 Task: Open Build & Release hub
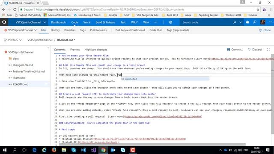point(105,22)
